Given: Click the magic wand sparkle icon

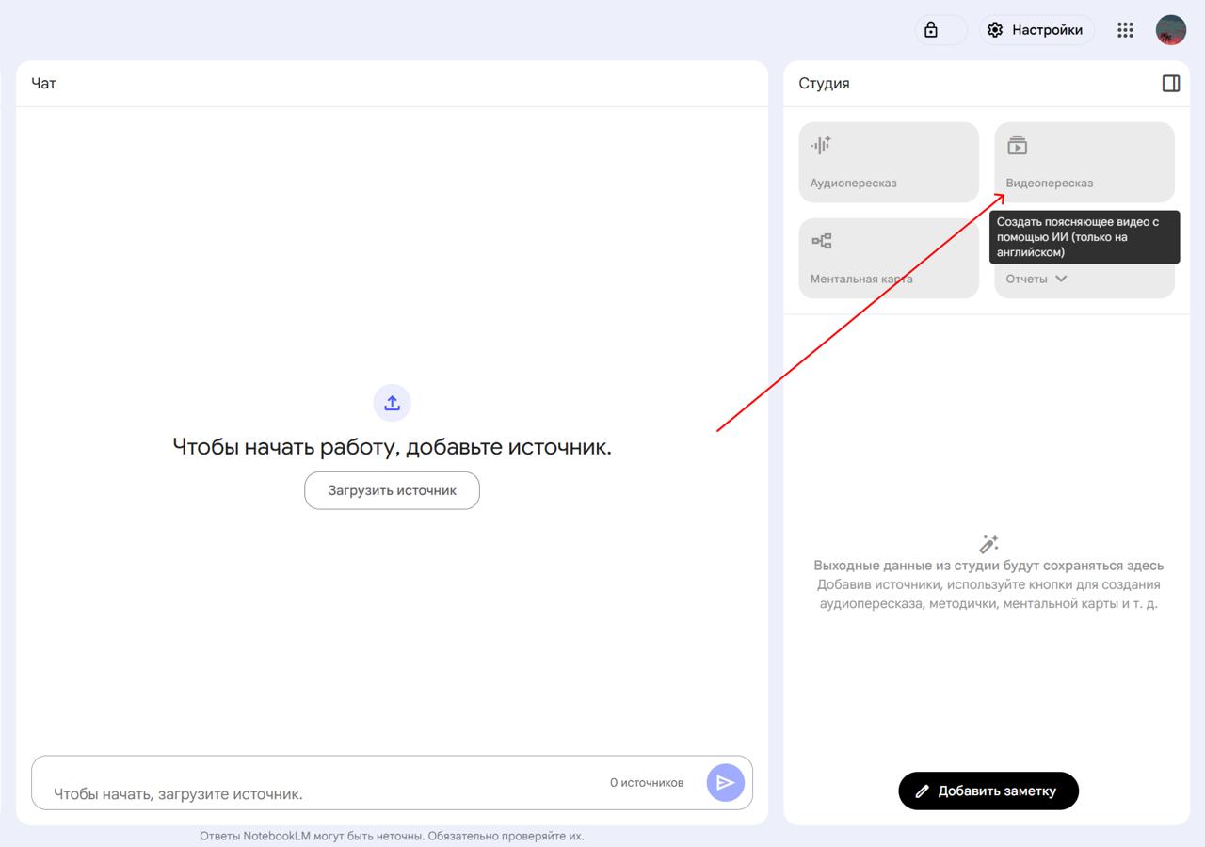Looking at the screenshot, I should pos(988,544).
